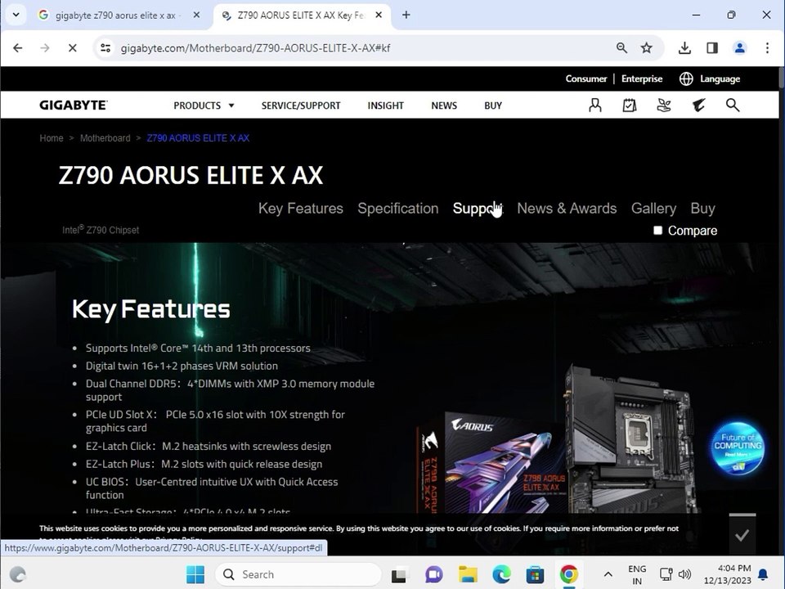Select the product Buy tab
The image size is (785, 589).
[702, 209]
